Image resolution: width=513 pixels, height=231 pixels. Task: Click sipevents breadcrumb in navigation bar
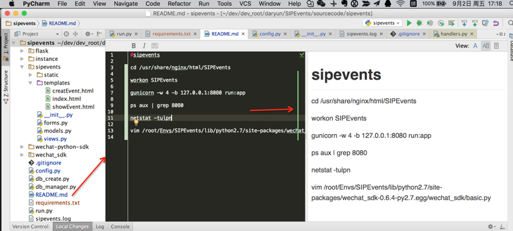[x=21, y=24]
